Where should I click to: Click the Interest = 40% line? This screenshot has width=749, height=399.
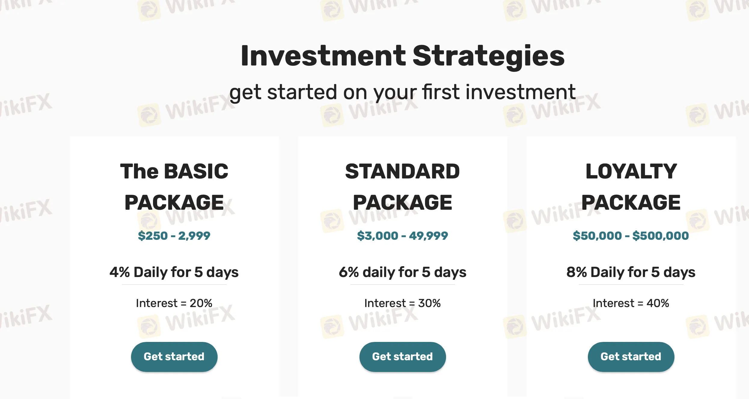click(631, 303)
